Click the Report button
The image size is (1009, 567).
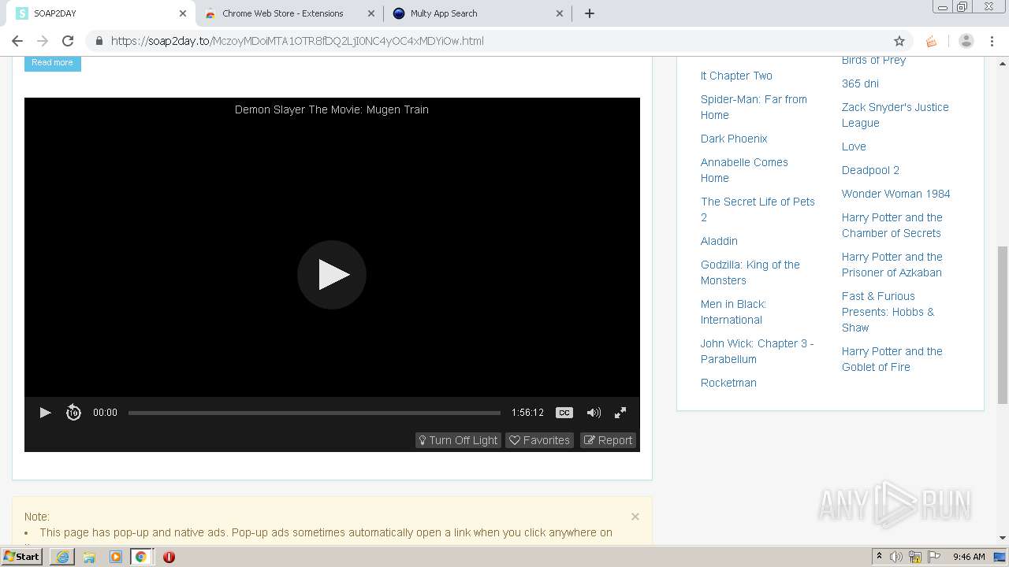tap(608, 440)
